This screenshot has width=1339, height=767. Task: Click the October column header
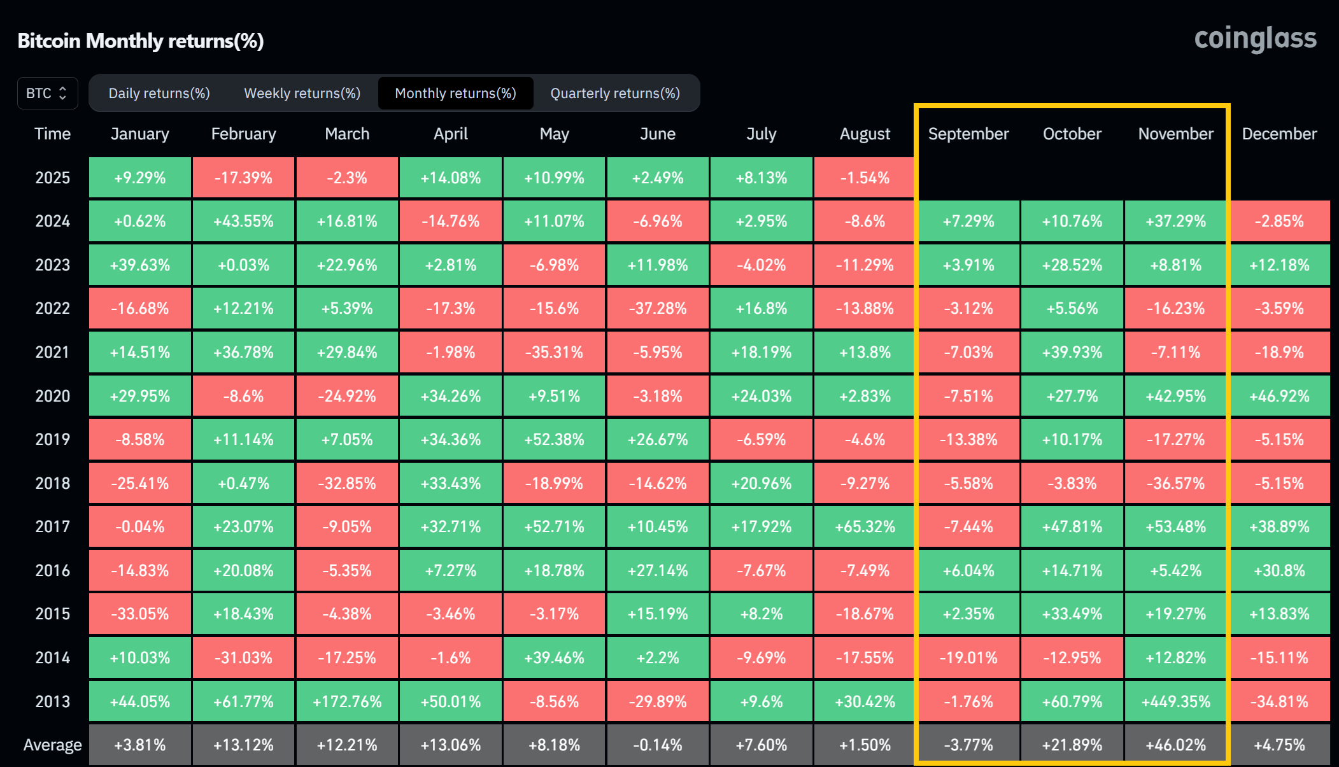click(x=1072, y=134)
